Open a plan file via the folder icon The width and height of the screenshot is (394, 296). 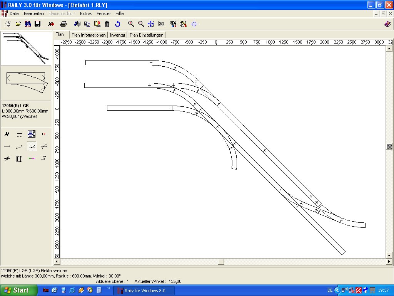coord(18,24)
